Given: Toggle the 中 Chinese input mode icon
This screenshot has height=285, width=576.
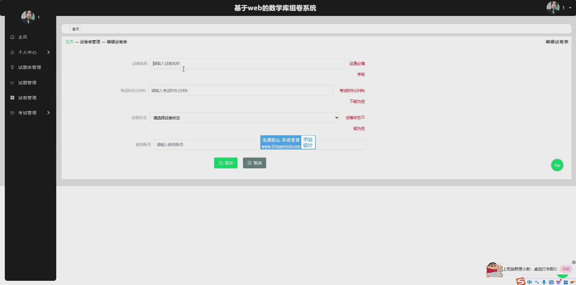Looking at the screenshot, I should point(530,282).
